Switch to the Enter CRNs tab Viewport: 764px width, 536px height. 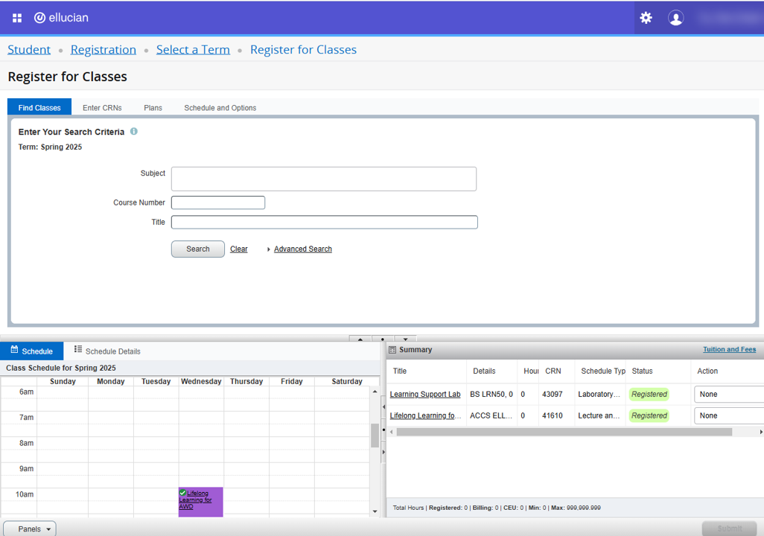(x=102, y=108)
